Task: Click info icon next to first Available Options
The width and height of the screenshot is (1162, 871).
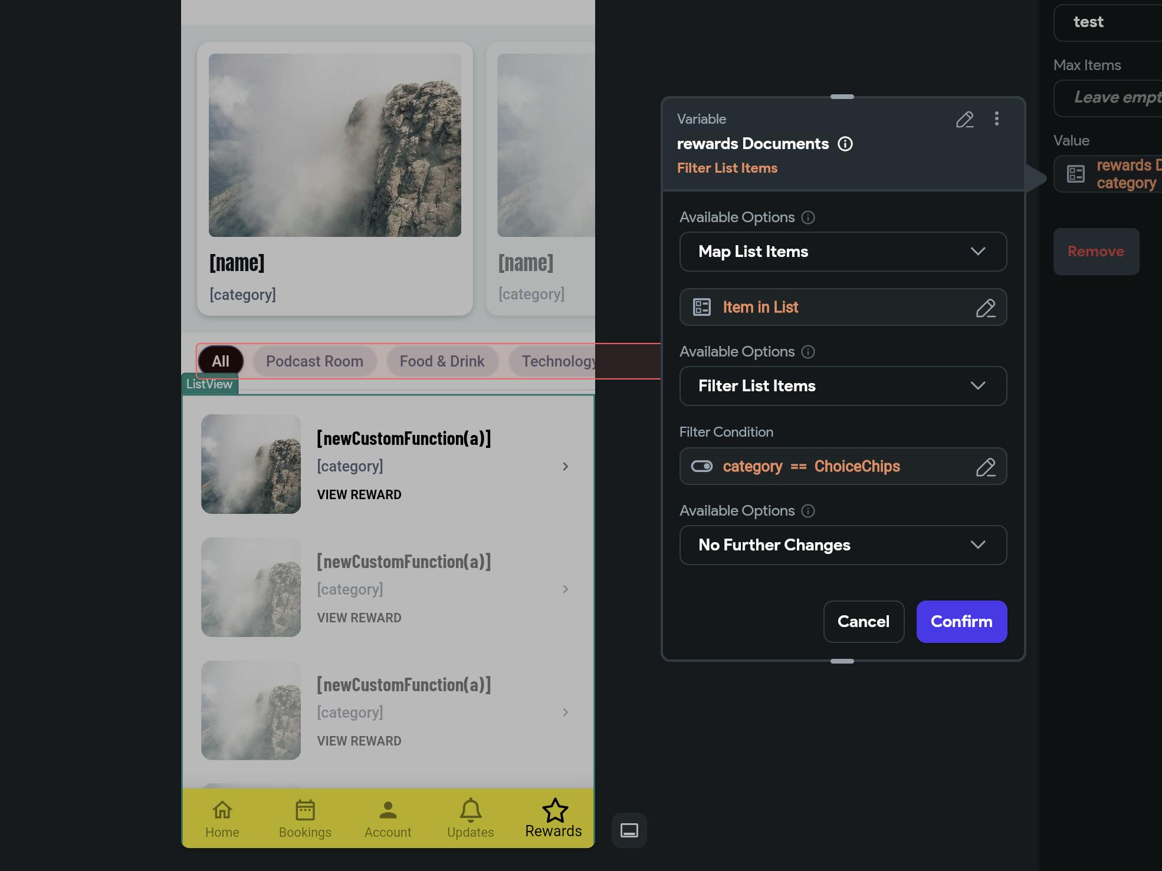Action: pos(808,217)
